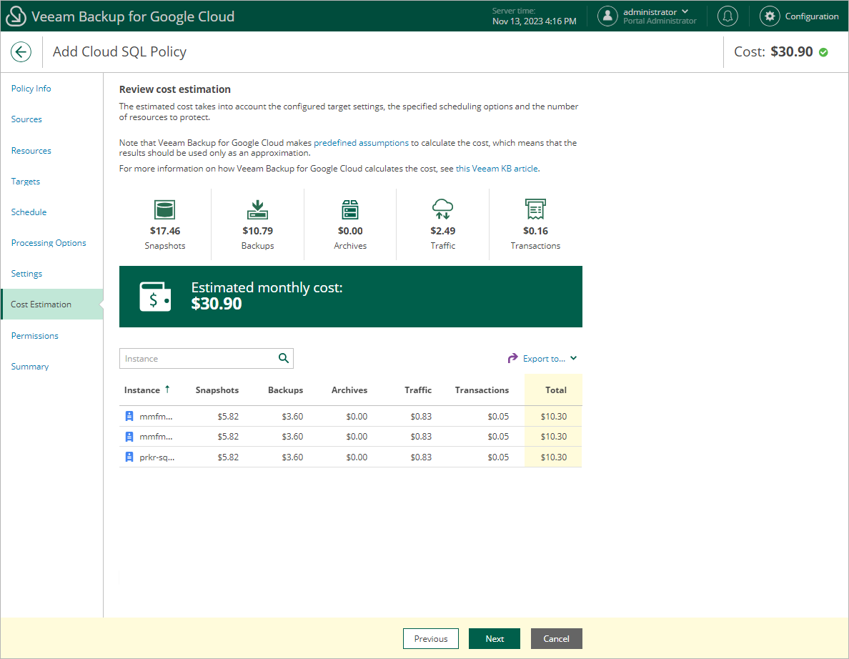The height and width of the screenshot is (659, 849).
Task: Open the Configuration gear icon
Action: tap(770, 16)
